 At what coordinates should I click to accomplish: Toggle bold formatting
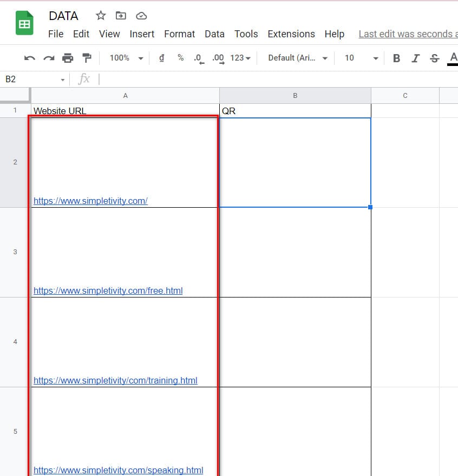point(397,58)
